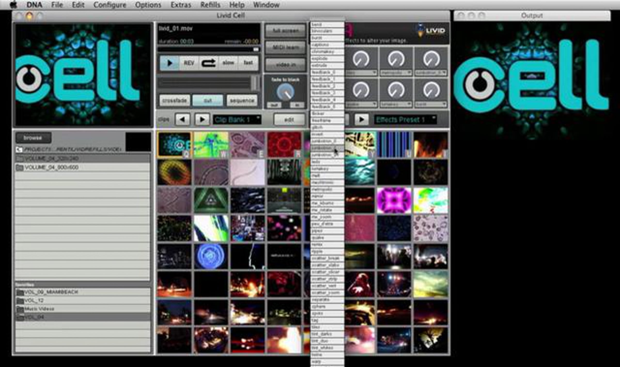The width and height of the screenshot is (620, 367).
Task: Enable crossfade transition mode
Action: [x=175, y=100]
